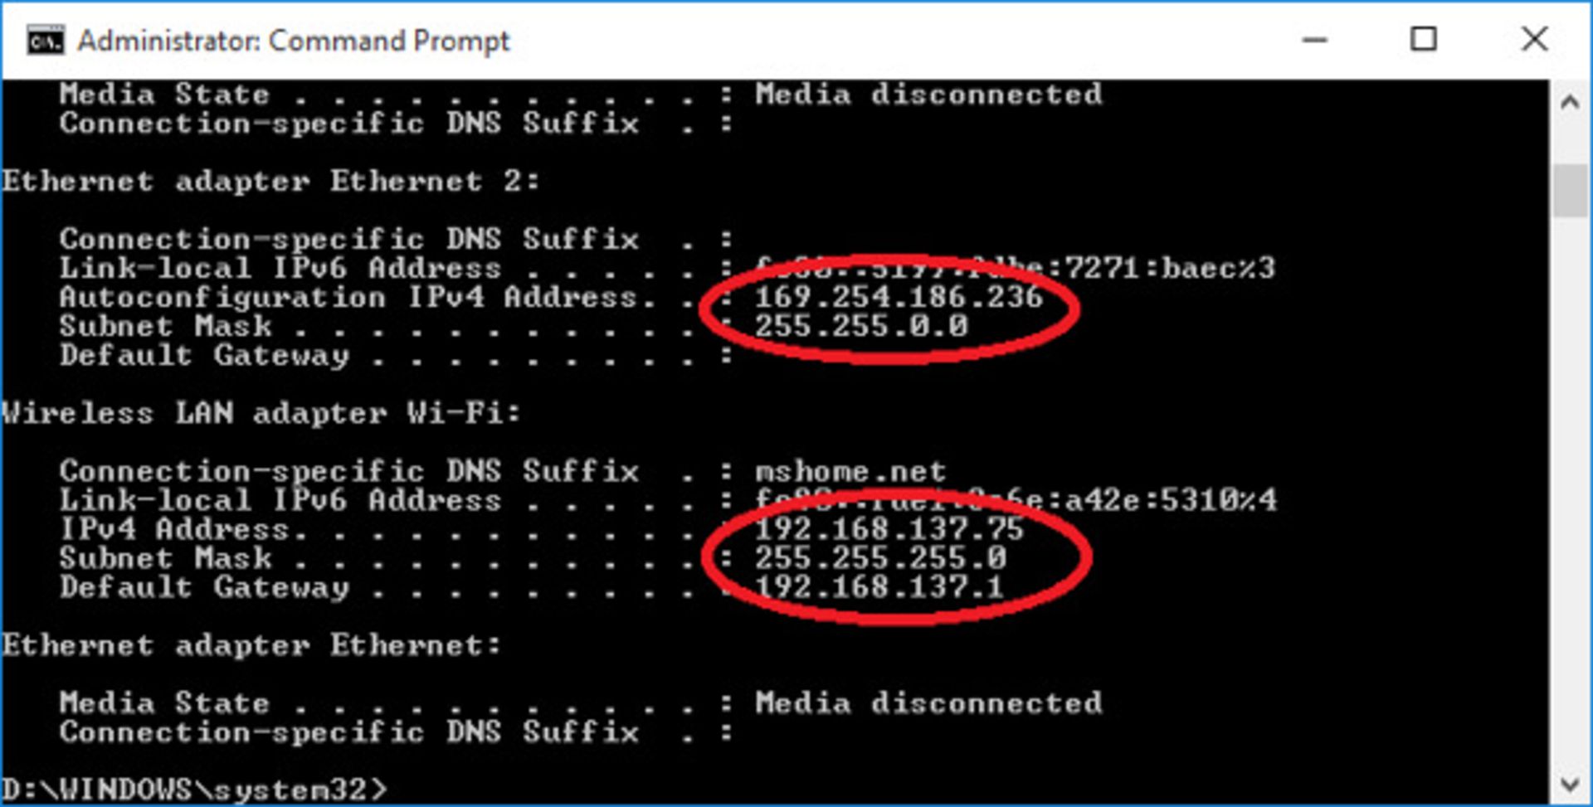Click the IPv6 address ending in 5310%4
The height and width of the screenshot is (807, 1593).
pyautogui.click(x=1016, y=500)
